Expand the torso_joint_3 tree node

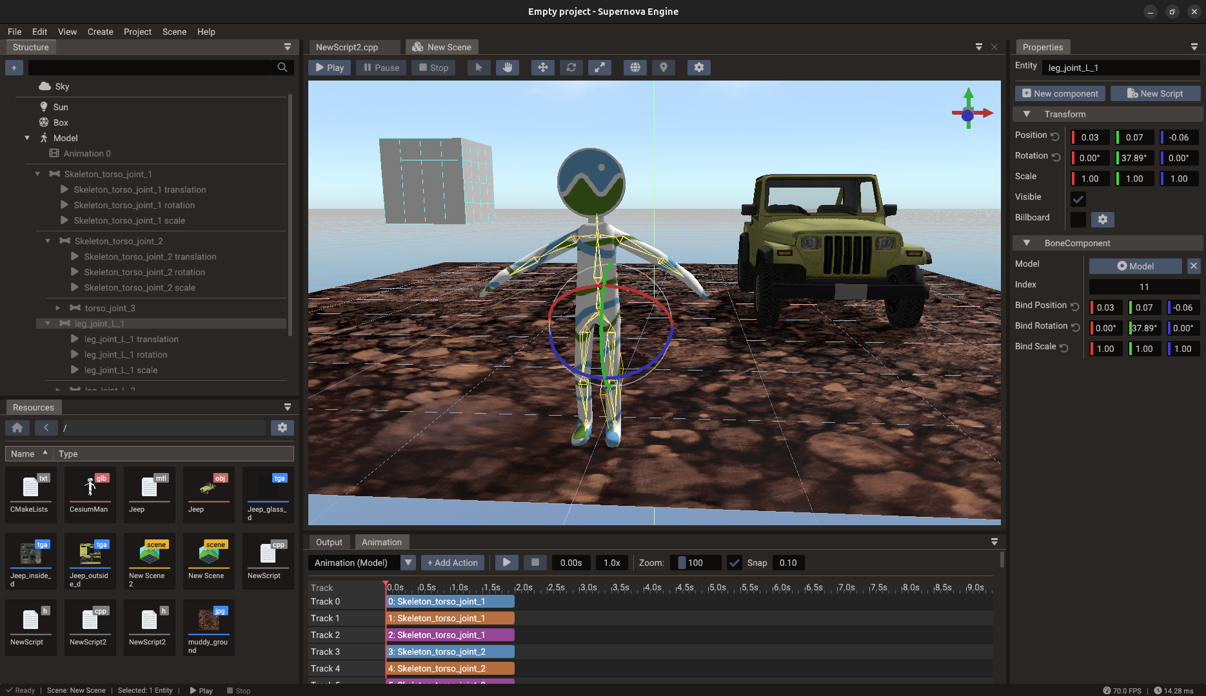(x=58, y=308)
